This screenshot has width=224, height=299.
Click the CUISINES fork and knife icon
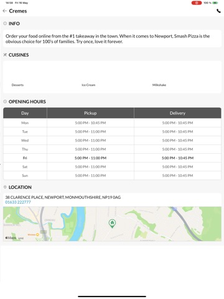point(5,55)
